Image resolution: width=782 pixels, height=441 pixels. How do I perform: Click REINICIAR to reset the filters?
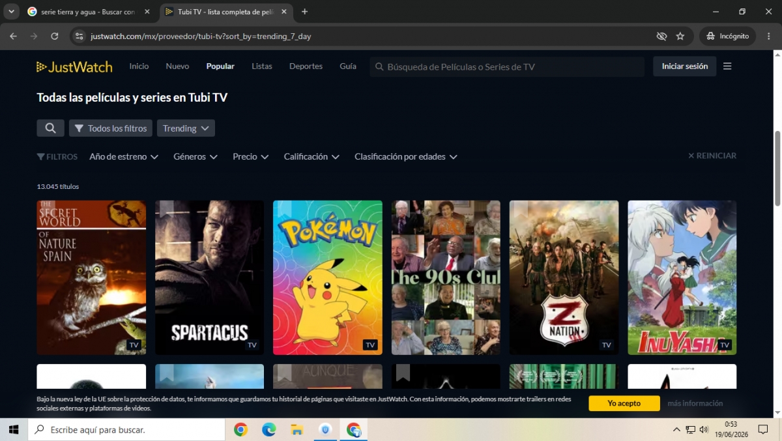[712, 156]
